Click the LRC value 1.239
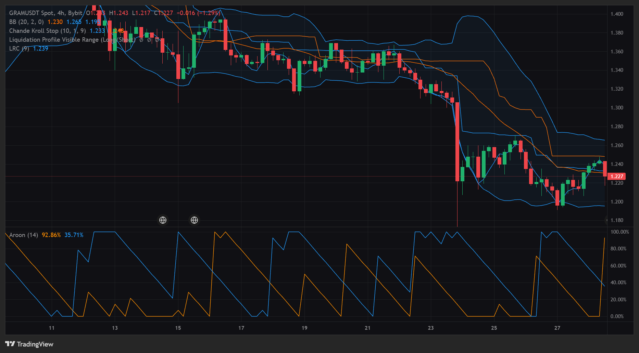This screenshot has width=639, height=353. [41, 49]
